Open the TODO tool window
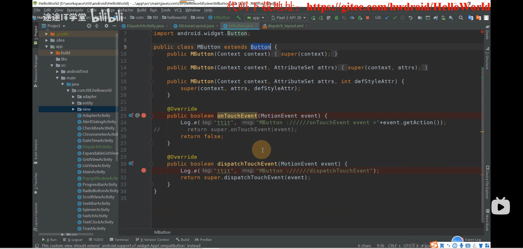Image resolution: width=523 pixels, height=249 pixels. pyautogui.click(x=96, y=240)
